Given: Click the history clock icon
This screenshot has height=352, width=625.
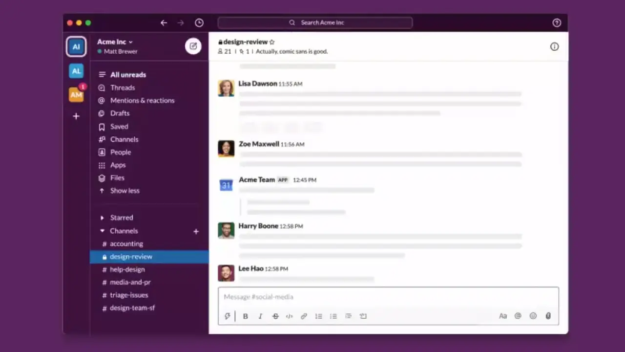Looking at the screenshot, I should [x=199, y=23].
